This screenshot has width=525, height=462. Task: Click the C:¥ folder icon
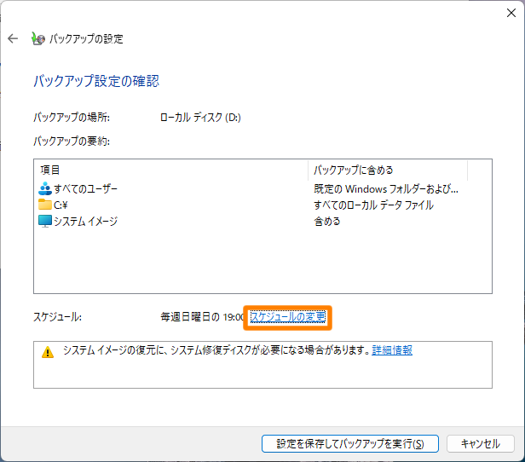pyautogui.click(x=45, y=205)
